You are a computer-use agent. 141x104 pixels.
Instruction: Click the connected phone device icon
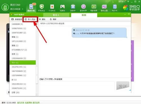[x=5, y=7]
